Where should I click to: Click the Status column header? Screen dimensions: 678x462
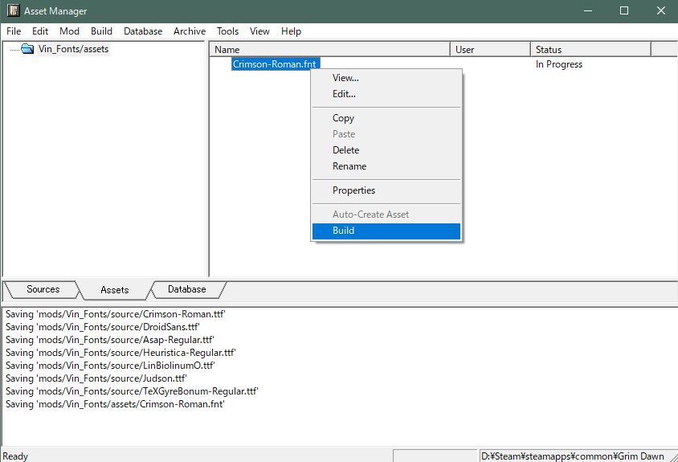[590, 50]
